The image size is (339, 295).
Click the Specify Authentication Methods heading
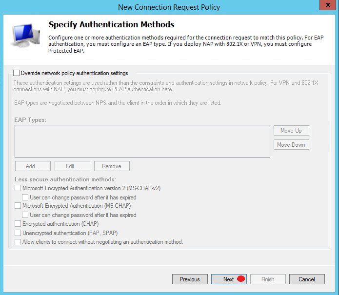point(111,24)
